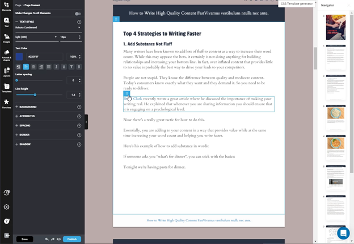The image size is (354, 244).
Task: Select page 3 thumbnail in Navigator
Action: tap(335, 118)
